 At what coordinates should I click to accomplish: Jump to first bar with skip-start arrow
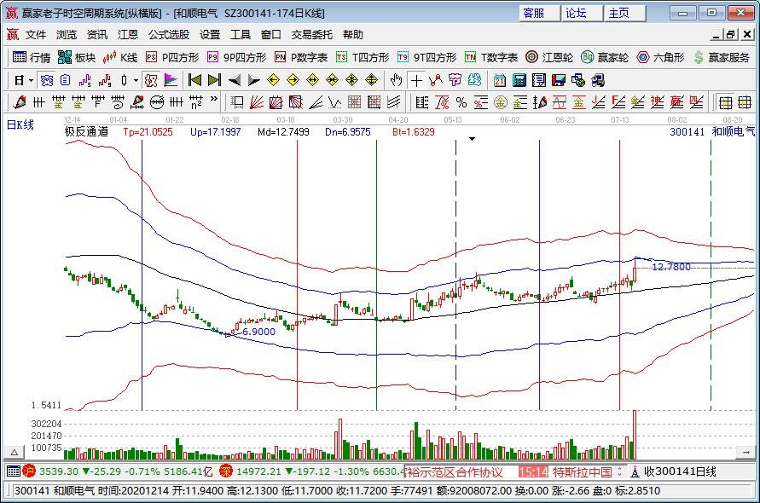click(194, 80)
